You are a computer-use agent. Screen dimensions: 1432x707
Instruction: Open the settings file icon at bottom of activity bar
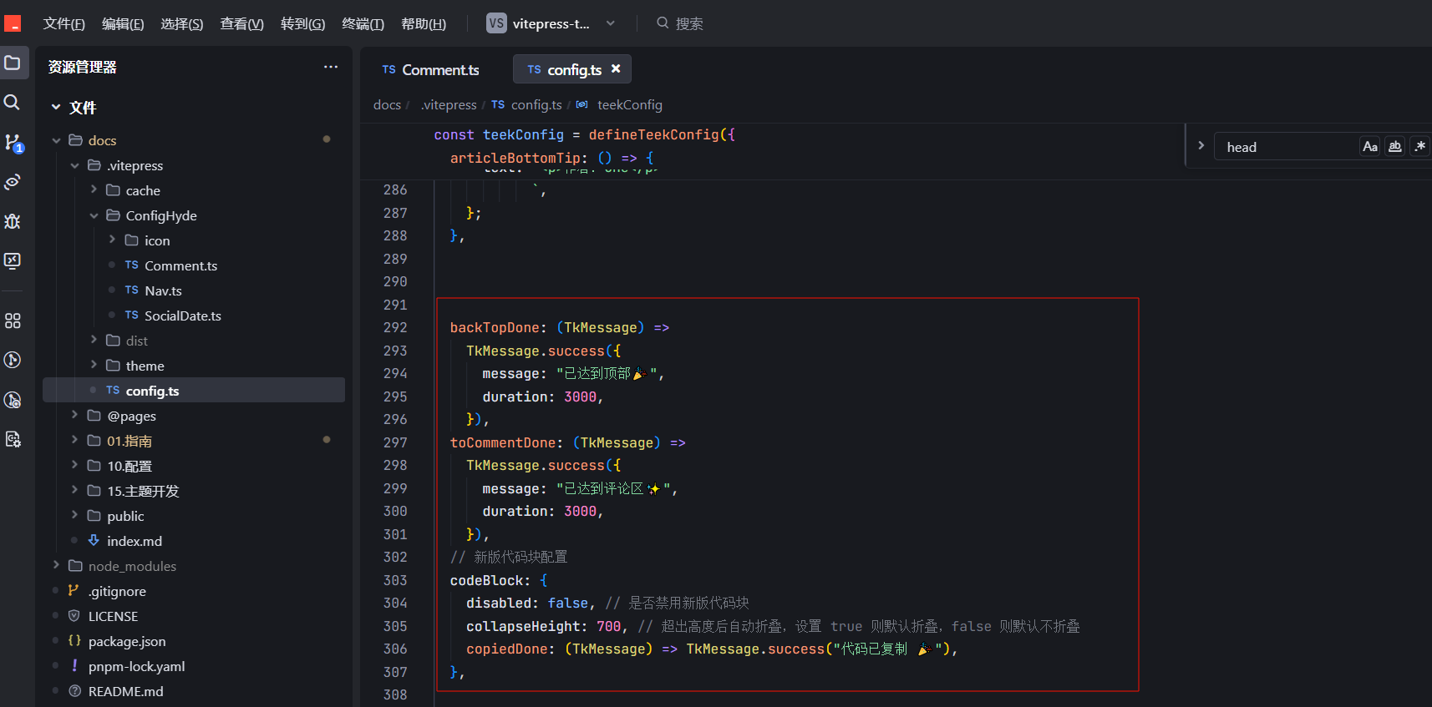[x=13, y=439]
